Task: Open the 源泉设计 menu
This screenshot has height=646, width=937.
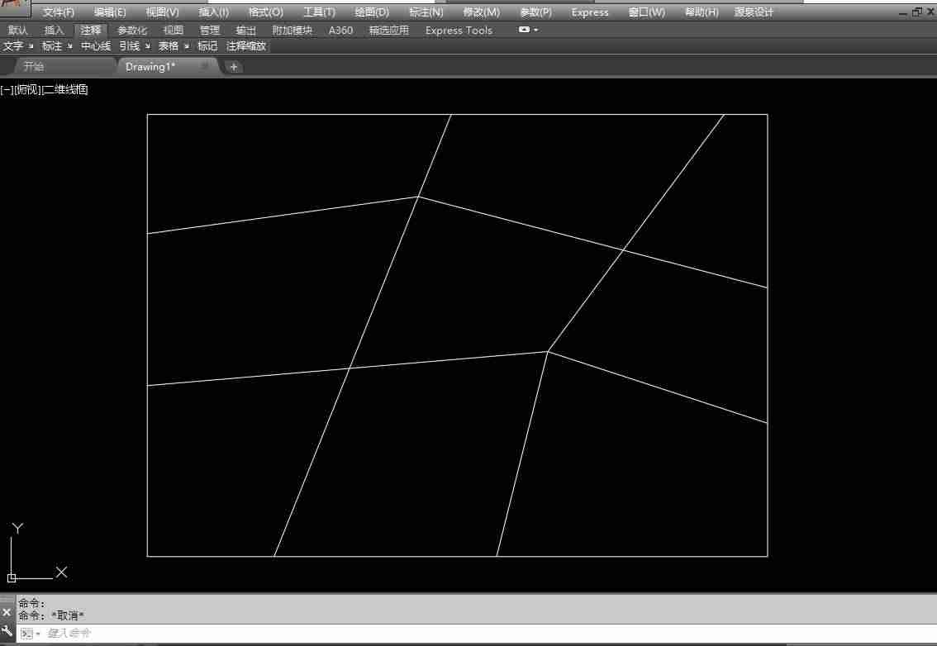Action: (x=753, y=12)
